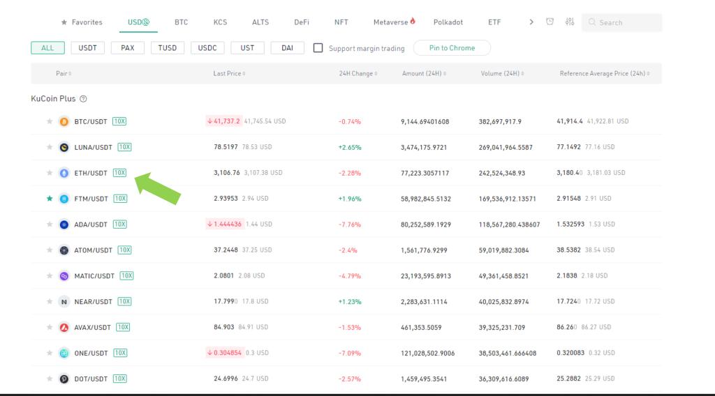Open the market list settings sliders icon
This screenshot has width=715, height=396.
570,22
